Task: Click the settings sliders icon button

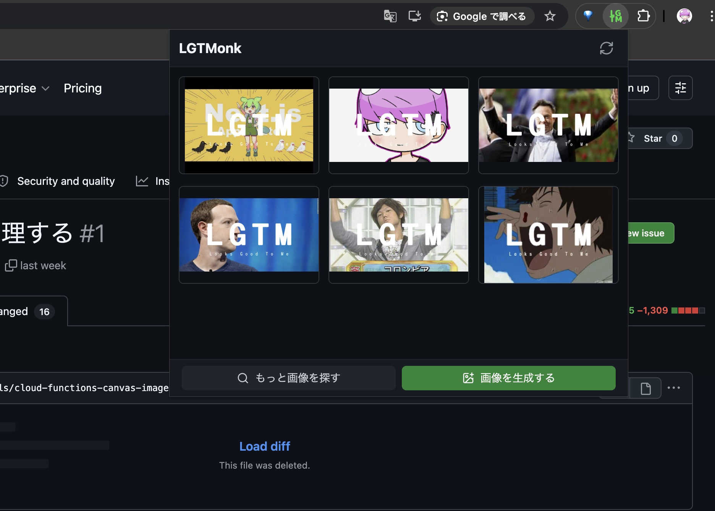Action: click(680, 88)
